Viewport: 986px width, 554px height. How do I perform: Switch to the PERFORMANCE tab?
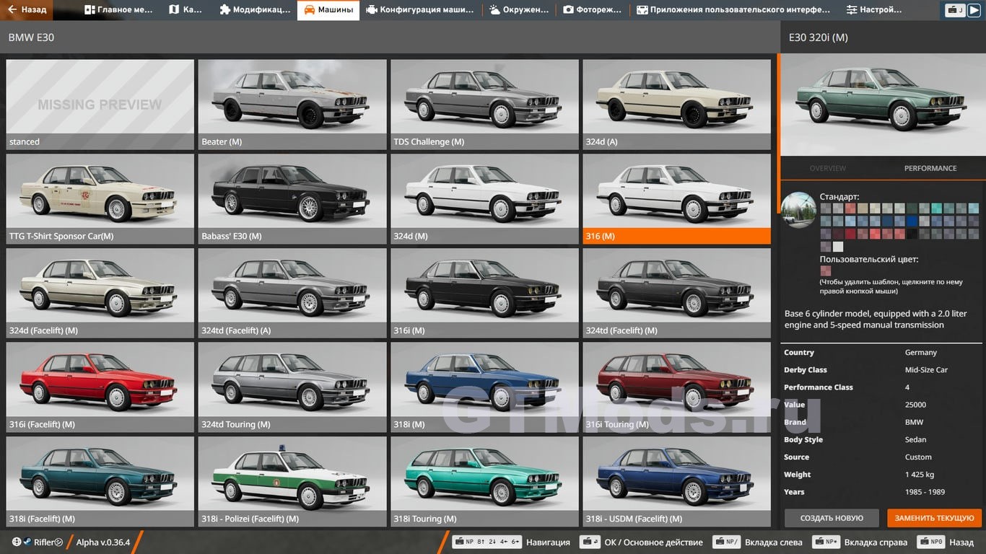coord(930,168)
